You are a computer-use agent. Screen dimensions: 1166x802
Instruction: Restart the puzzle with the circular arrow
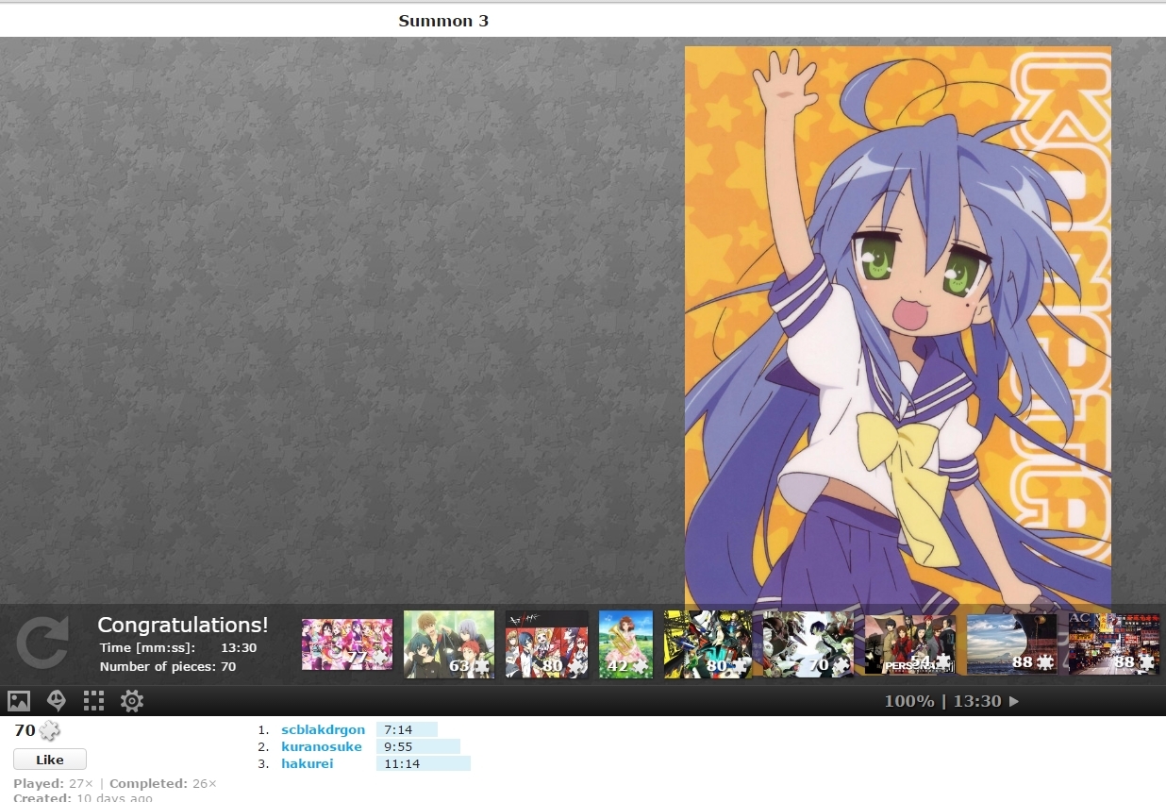[42, 643]
